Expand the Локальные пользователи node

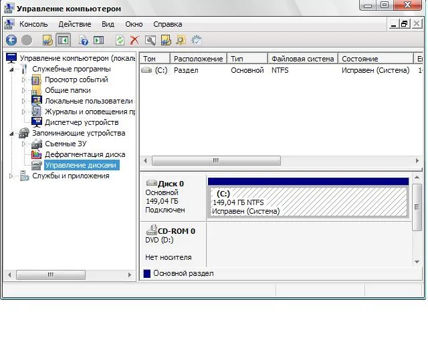(23, 101)
